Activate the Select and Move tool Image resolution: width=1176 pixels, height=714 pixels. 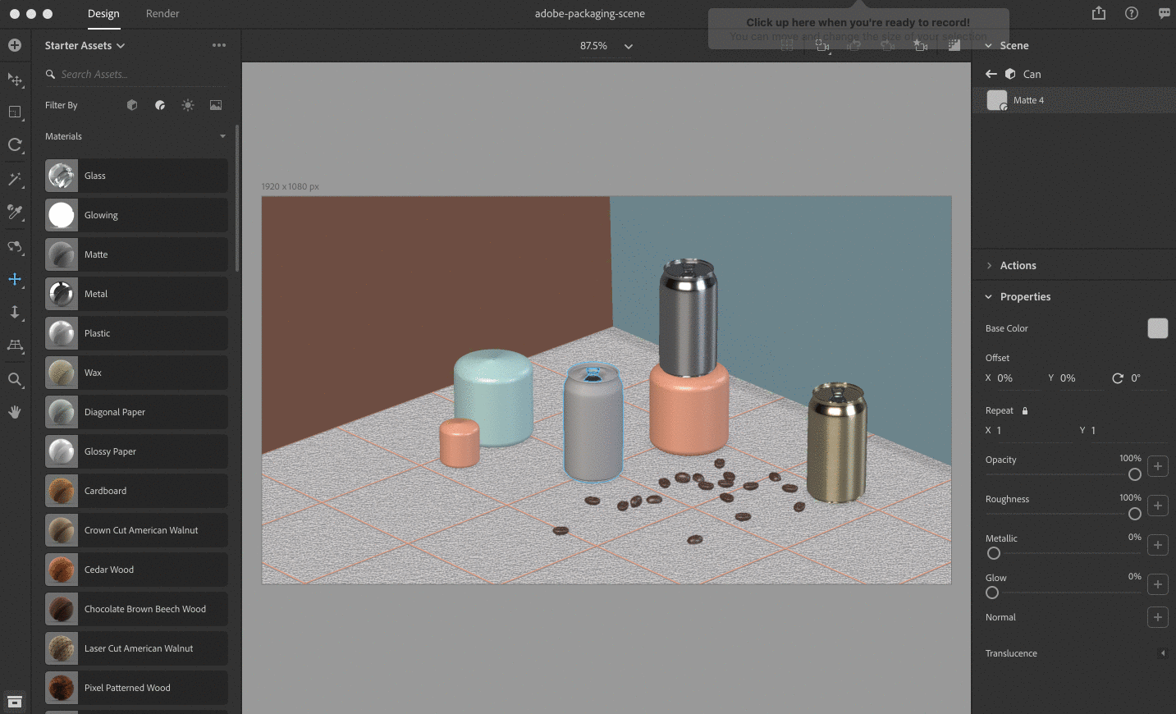pos(15,80)
